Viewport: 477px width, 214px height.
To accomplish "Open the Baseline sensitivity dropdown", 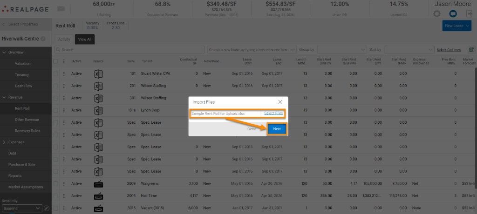I will click(x=21, y=209).
